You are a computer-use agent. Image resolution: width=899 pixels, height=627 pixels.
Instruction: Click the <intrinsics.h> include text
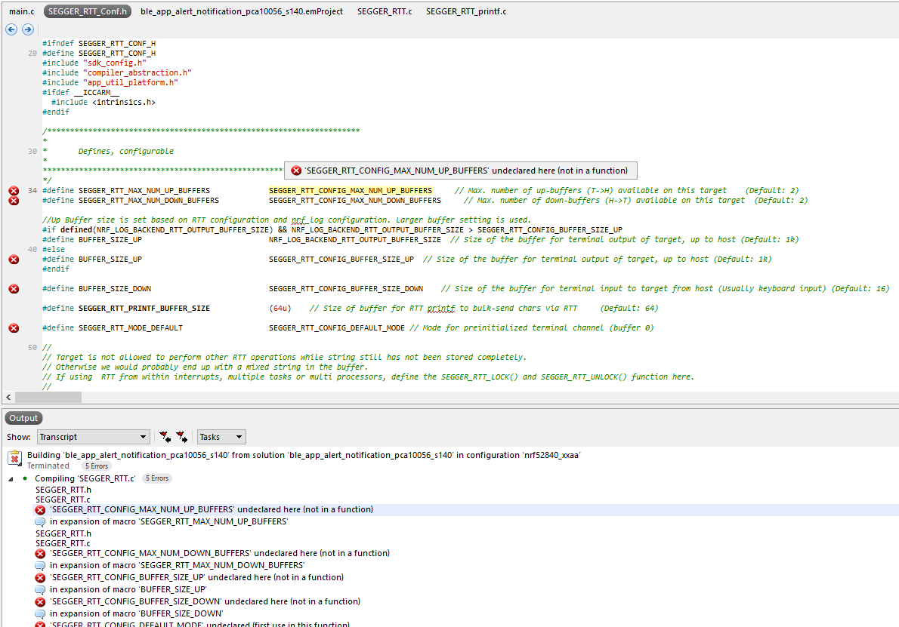point(124,103)
